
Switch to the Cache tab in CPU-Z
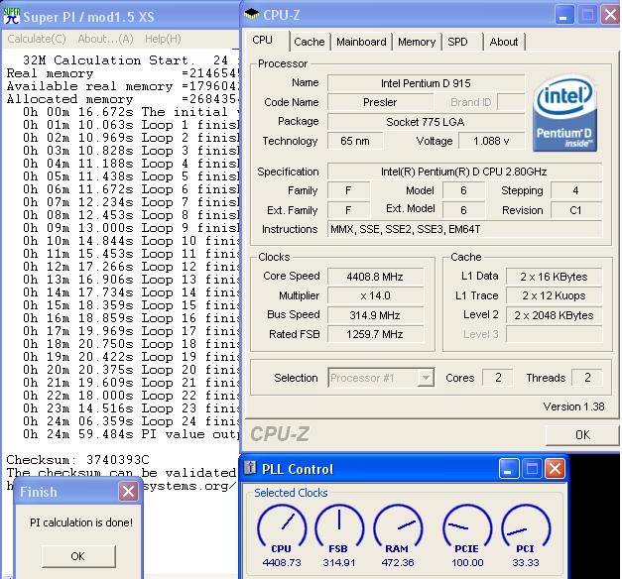(x=310, y=42)
